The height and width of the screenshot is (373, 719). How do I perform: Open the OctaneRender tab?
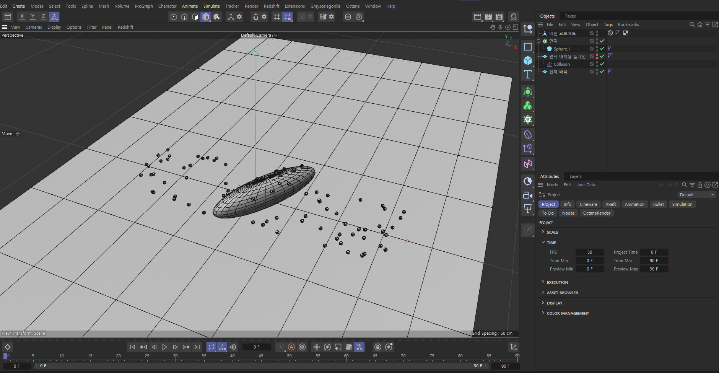point(597,213)
